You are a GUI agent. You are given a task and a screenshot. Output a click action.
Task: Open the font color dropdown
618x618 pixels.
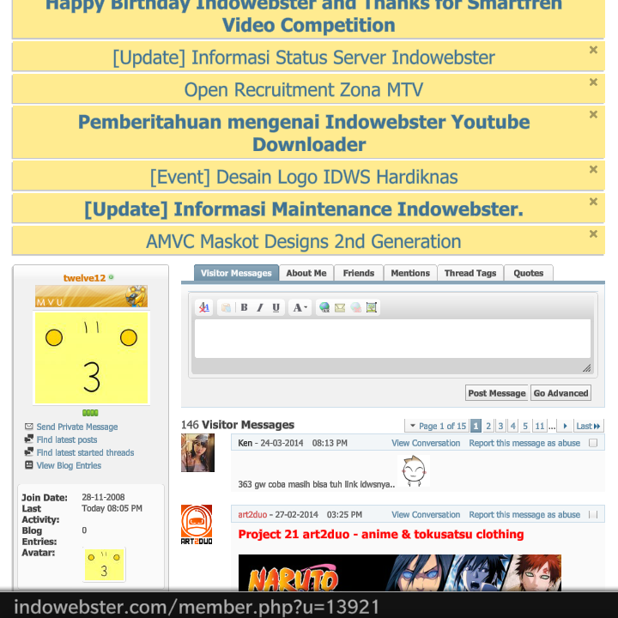[300, 307]
